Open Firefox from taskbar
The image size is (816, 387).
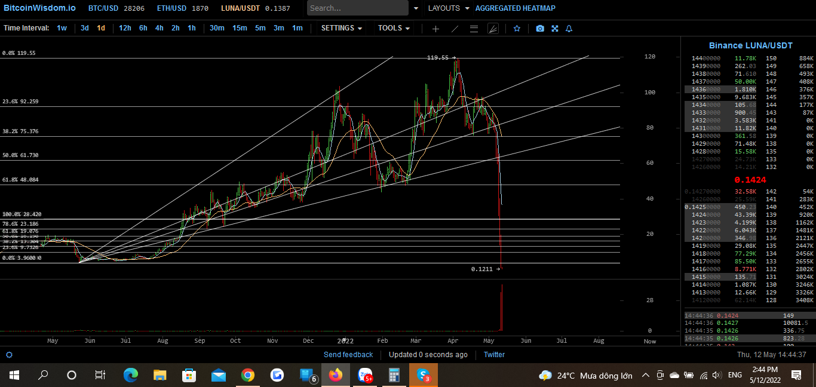click(336, 375)
